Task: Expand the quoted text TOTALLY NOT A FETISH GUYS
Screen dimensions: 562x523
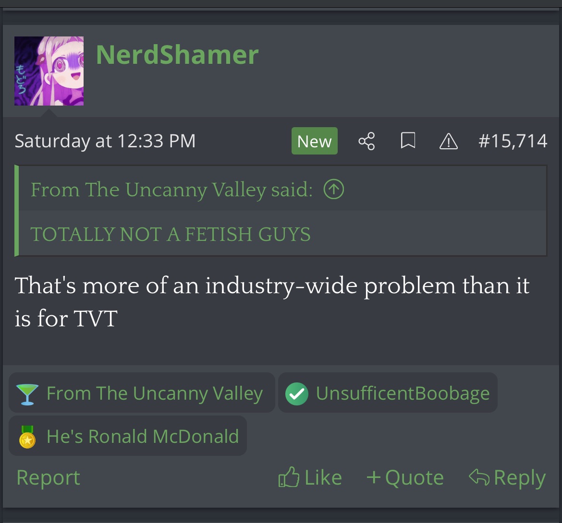Action: [171, 234]
